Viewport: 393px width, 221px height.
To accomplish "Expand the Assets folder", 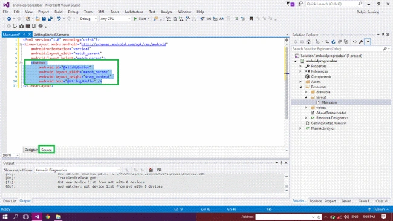I will 300,82.
